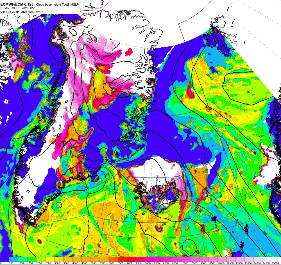Click the valid time 'VT: Tue 20.01.2026 12Z'
Viewport: 281px width, 265px height.
17,12
